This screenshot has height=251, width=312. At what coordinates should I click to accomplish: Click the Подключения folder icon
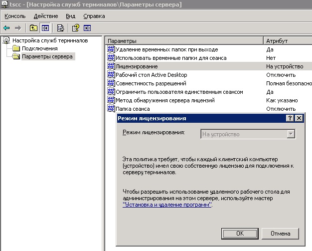tap(16, 48)
